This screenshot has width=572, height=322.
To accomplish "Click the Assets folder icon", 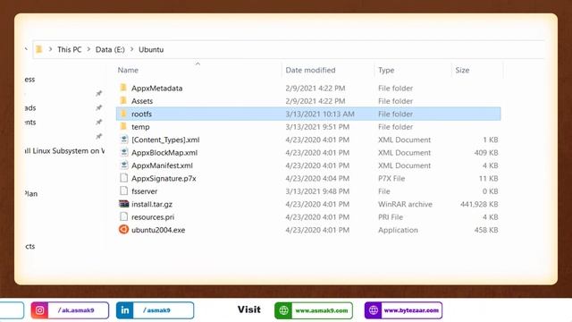I will (x=123, y=100).
